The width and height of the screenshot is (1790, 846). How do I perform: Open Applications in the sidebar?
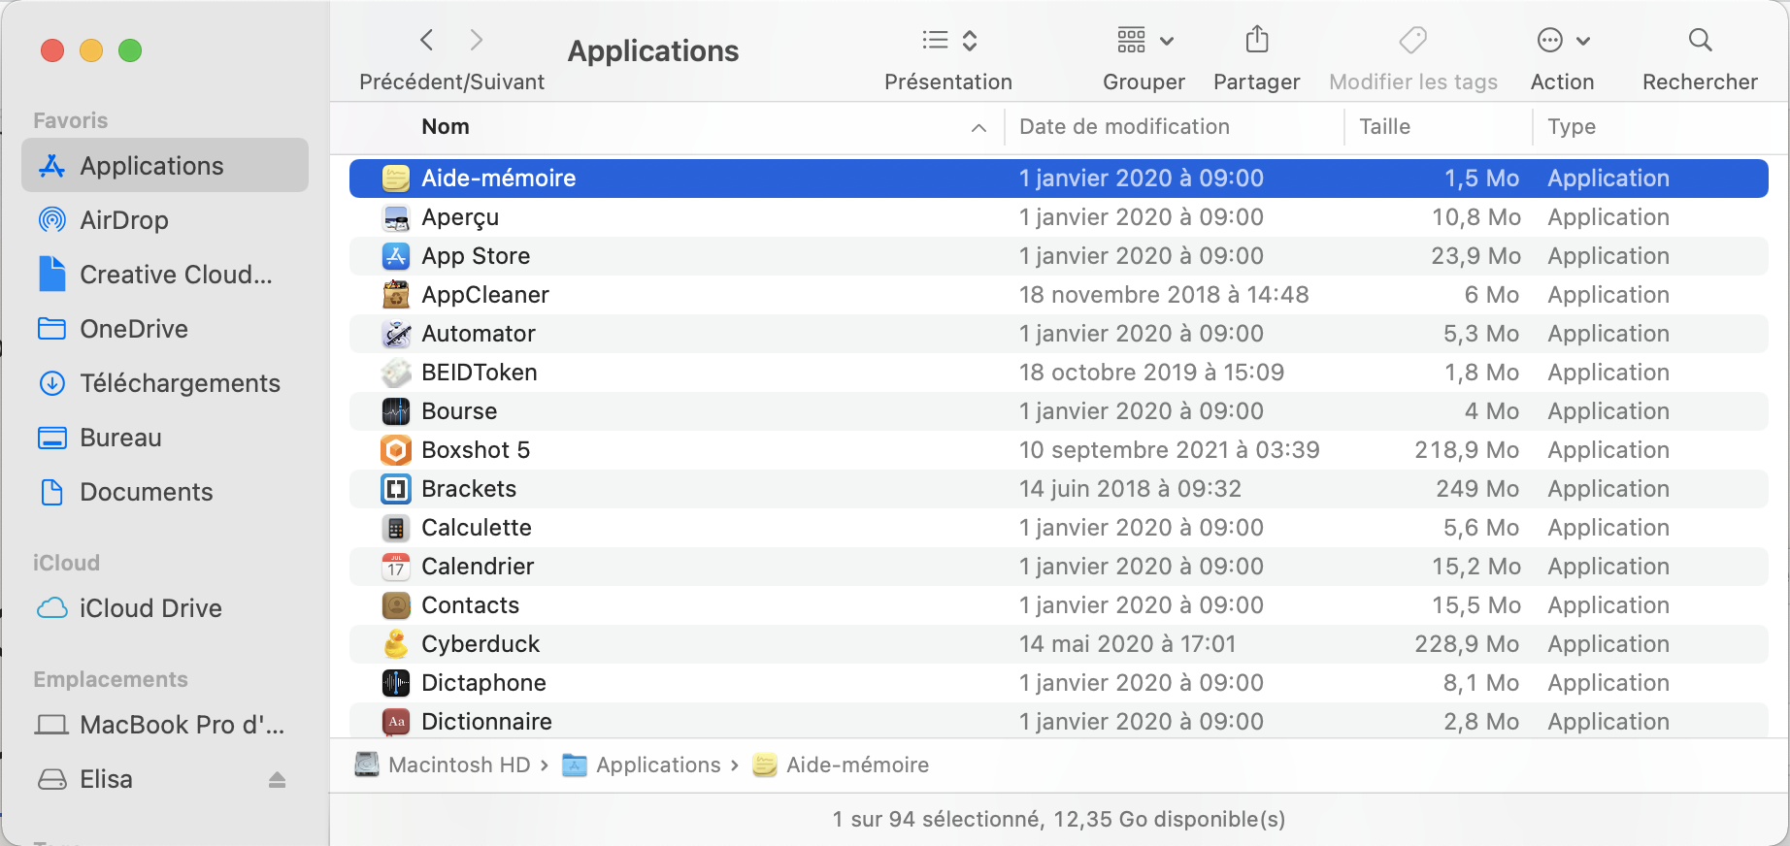coord(165,166)
